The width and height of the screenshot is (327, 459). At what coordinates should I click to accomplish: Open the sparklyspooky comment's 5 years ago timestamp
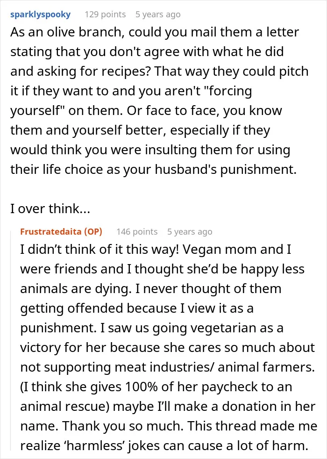[158, 14]
